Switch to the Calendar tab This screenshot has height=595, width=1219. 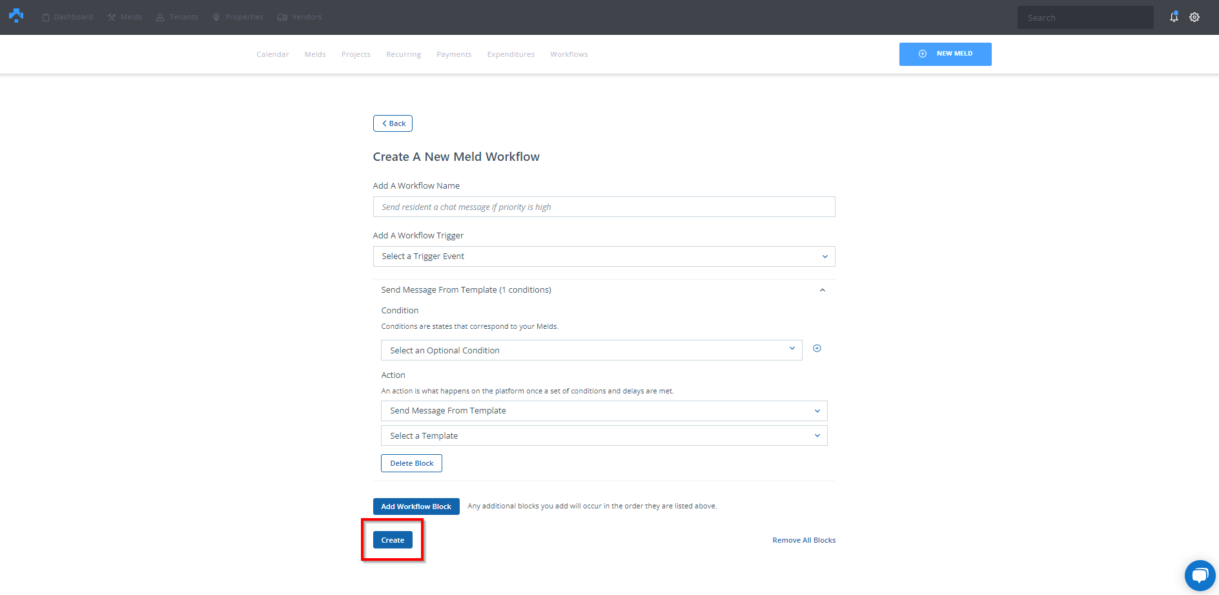(x=272, y=54)
